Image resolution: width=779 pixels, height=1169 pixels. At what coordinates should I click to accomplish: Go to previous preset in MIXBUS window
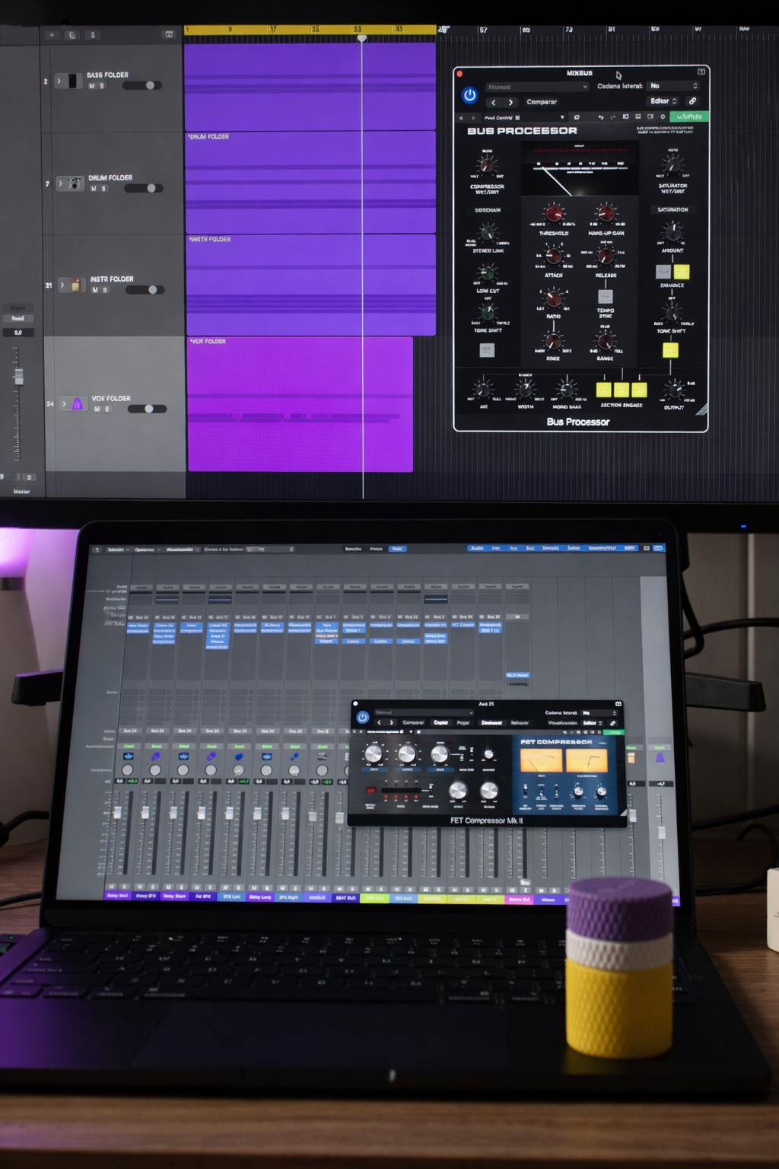(x=494, y=102)
